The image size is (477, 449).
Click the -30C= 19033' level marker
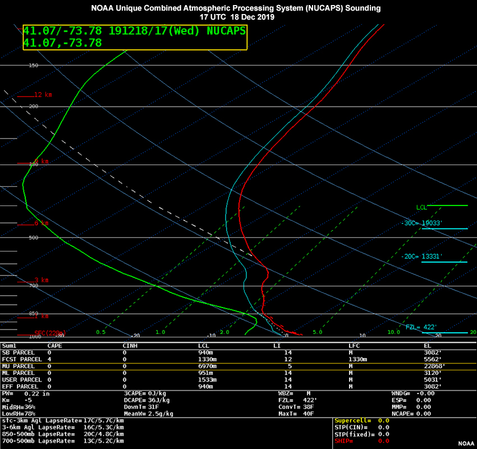point(435,224)
